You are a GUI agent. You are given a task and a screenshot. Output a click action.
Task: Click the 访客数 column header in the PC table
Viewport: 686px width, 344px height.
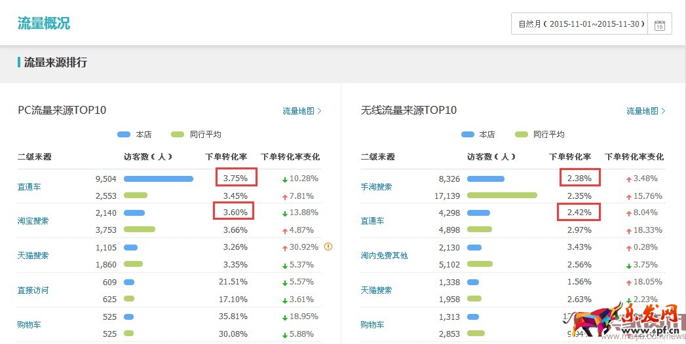pos(147,157)
